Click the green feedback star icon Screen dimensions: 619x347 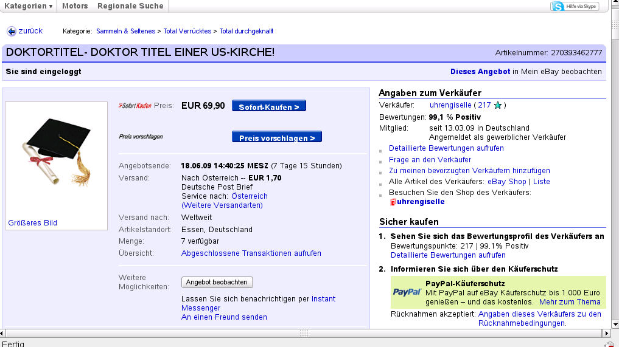tap(498, 106)
